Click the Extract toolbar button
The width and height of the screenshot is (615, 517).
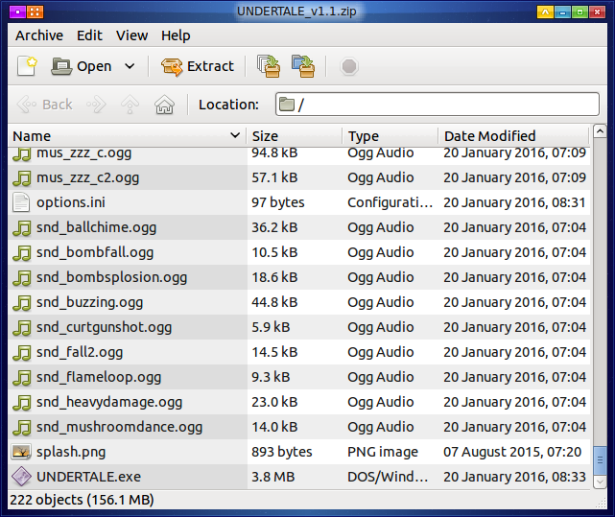[x=198, y=66]
